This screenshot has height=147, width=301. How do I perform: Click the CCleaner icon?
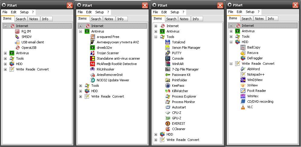(x=168, y=129)
